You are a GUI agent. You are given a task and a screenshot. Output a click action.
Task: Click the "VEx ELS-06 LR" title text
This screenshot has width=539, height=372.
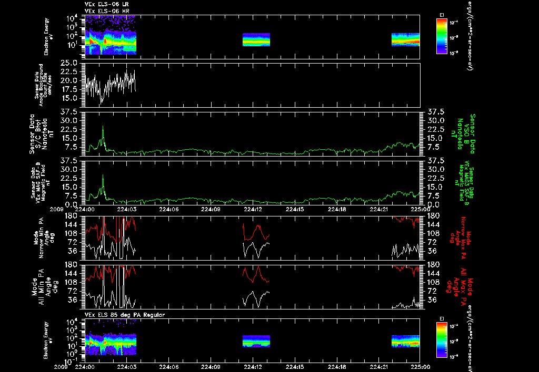[x=107, y=4]
